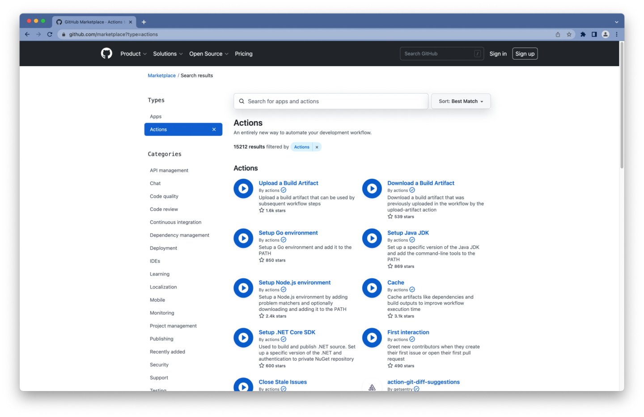Screen dimensions: 644x417
Task: Click the Setup .NET Core SDK play icon
Action: pos(243,338)
